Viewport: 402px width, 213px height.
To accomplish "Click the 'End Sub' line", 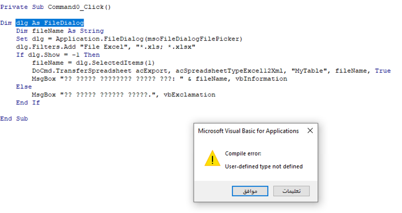I will coord(14,119).
